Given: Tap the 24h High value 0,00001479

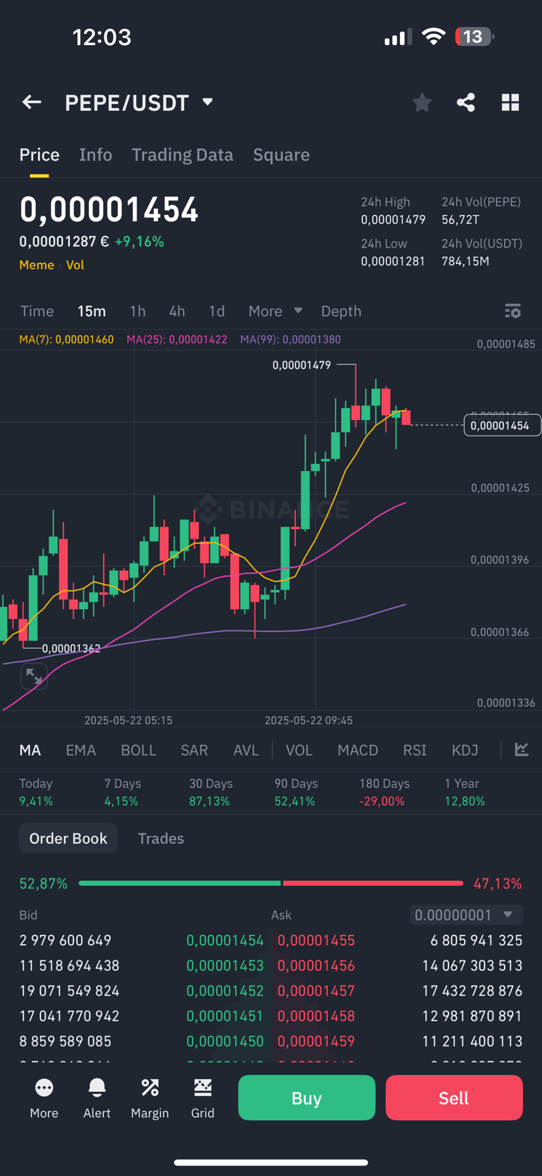Looking at the screenshot, I should point(393,219).
